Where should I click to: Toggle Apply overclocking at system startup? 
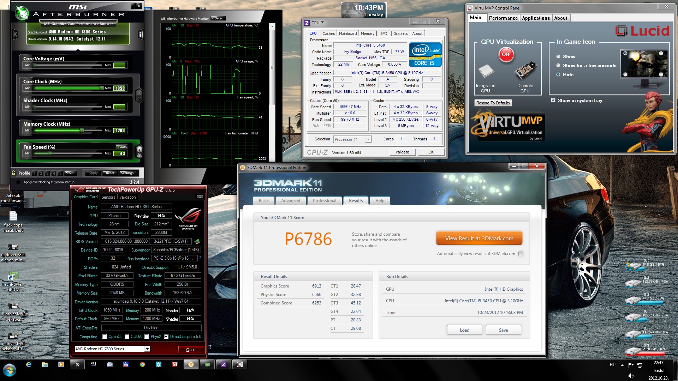click(18, 182)
